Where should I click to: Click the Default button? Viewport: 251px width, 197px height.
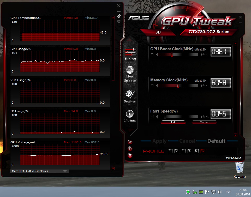[216, 141]
